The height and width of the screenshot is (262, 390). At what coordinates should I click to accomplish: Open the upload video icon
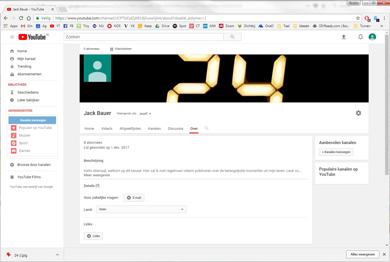(x=344, y=37)
